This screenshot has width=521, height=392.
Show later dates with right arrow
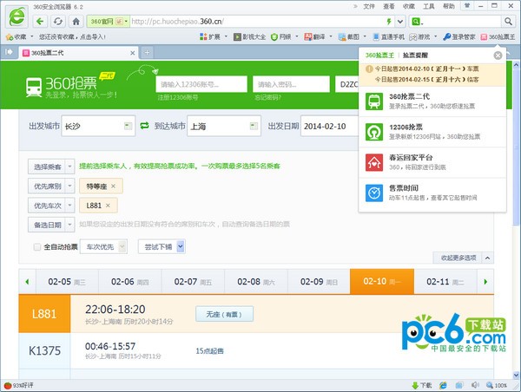coord(485,282)
